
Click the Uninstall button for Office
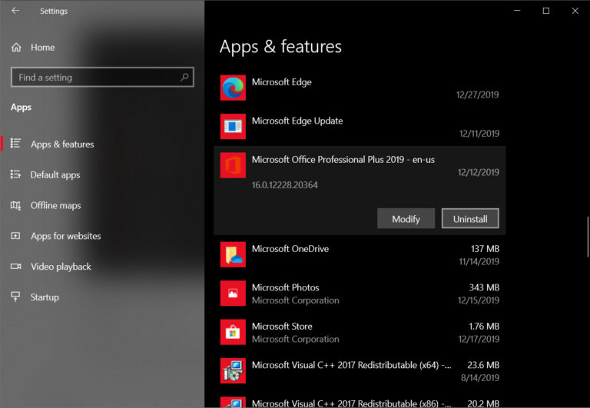(x=470, y=219)
